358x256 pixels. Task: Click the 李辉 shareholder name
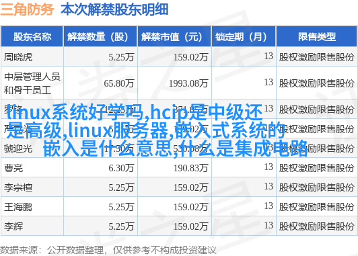(13, 227)
